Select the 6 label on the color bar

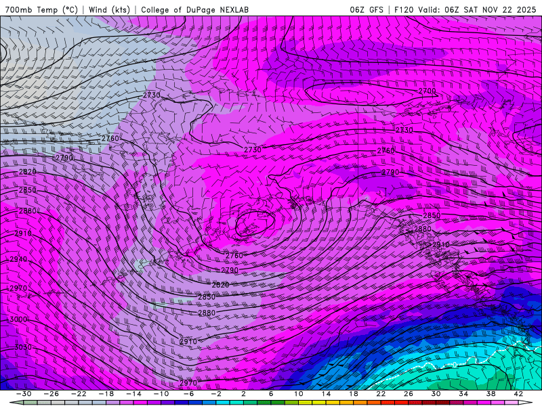[x=271, y=394]
